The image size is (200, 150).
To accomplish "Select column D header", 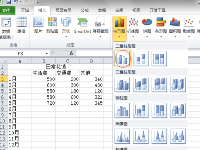I will click(91, 61).
